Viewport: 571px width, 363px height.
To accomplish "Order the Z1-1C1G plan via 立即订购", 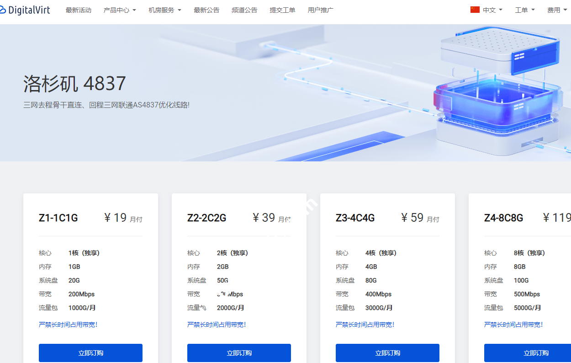I will point(90,352).
